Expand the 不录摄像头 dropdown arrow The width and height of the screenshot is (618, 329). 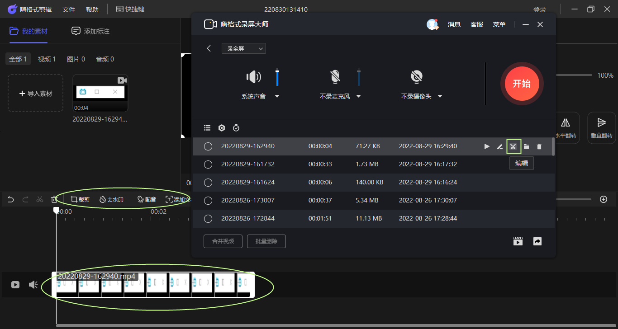(x=439, y=96)
